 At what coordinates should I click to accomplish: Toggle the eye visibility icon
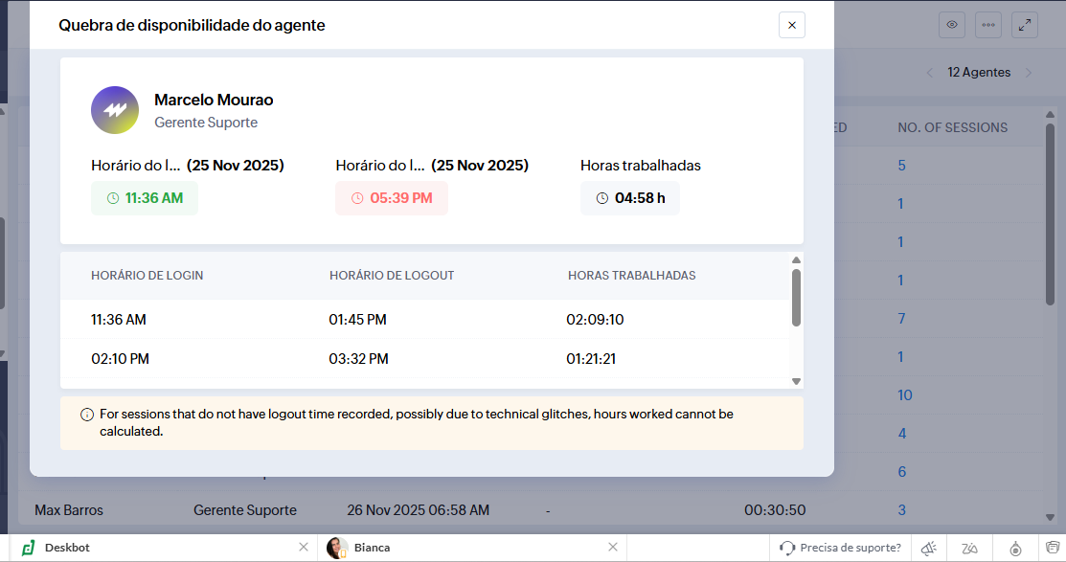click(951, 25)
